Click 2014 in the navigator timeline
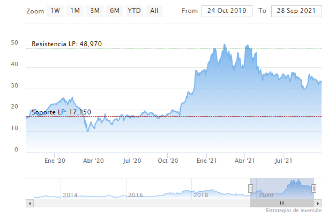Viewport: 328px width, 217px height. [x=70, y=194]
